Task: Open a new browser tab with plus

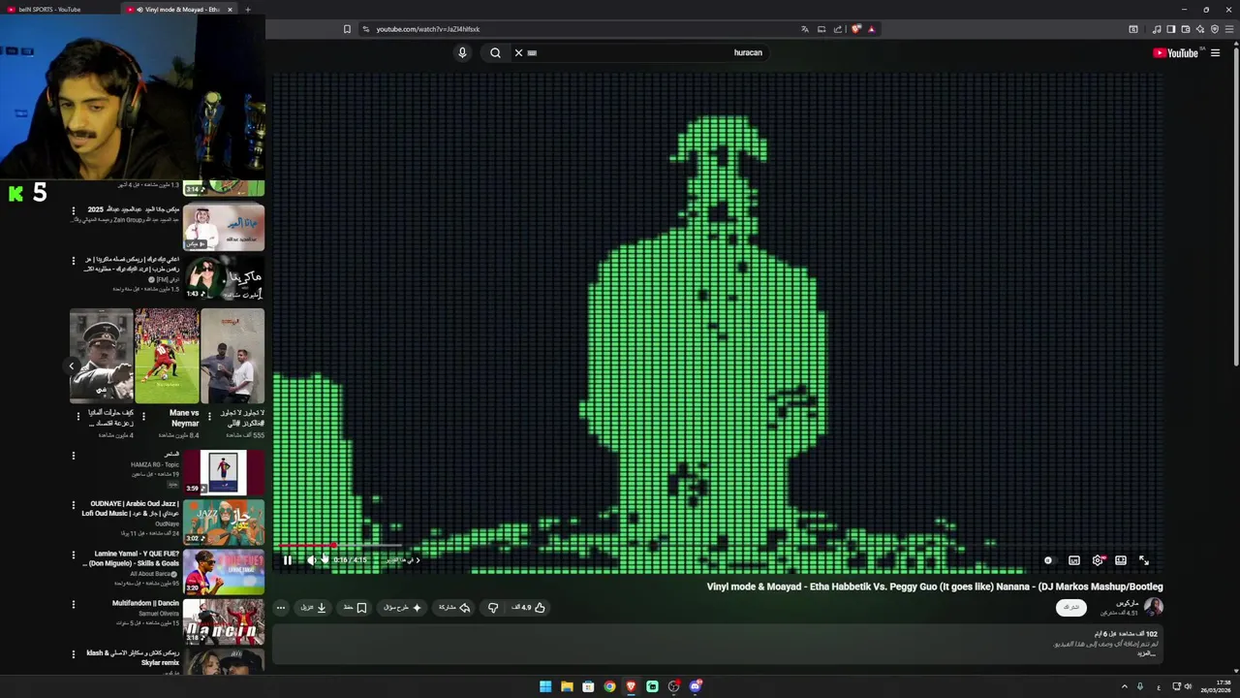Action: [247, 10]
